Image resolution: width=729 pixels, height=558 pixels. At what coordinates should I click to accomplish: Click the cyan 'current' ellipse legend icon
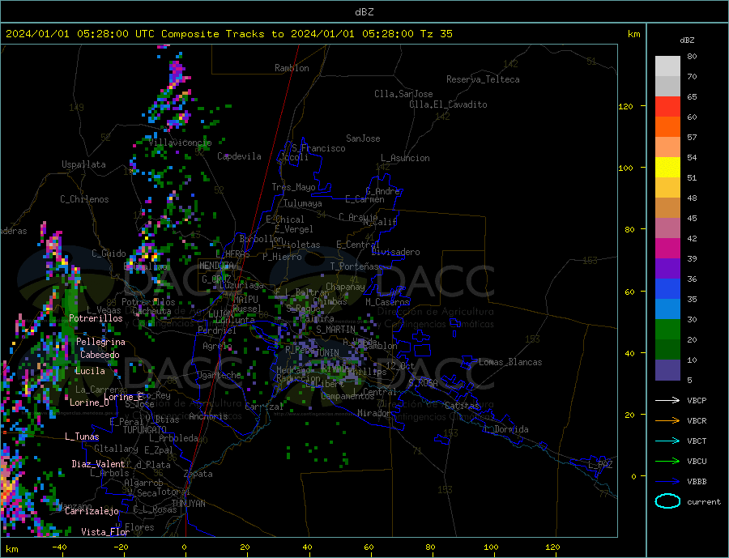[x=667, y=501]
